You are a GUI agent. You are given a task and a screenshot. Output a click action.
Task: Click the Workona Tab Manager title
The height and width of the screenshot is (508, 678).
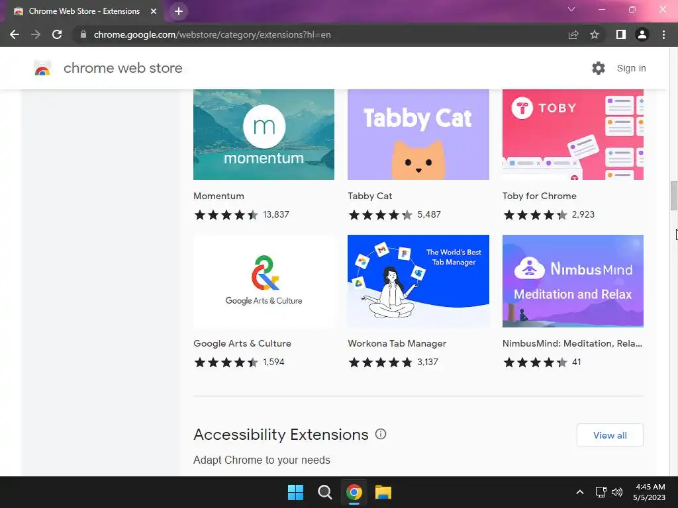tap(397, 343)
